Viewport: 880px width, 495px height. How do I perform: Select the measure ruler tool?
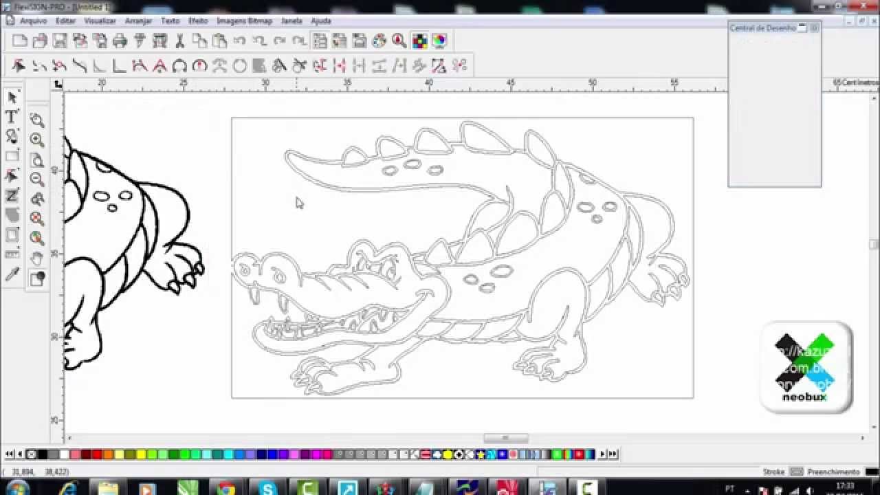12,255
